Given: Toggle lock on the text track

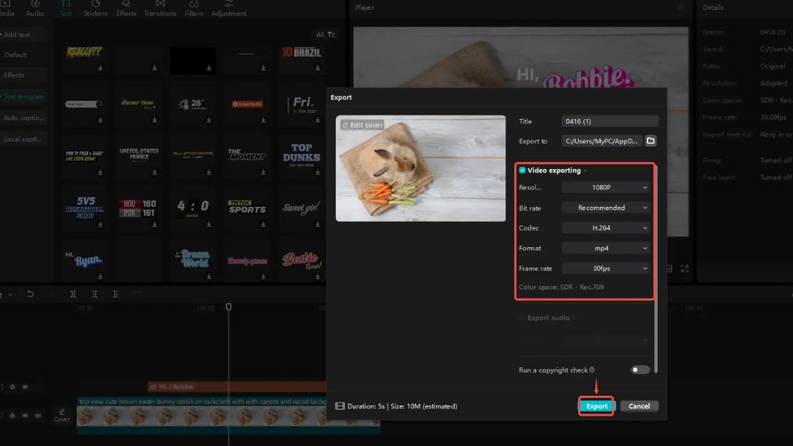Looking at the screenshot, I should tap(12, 387).
